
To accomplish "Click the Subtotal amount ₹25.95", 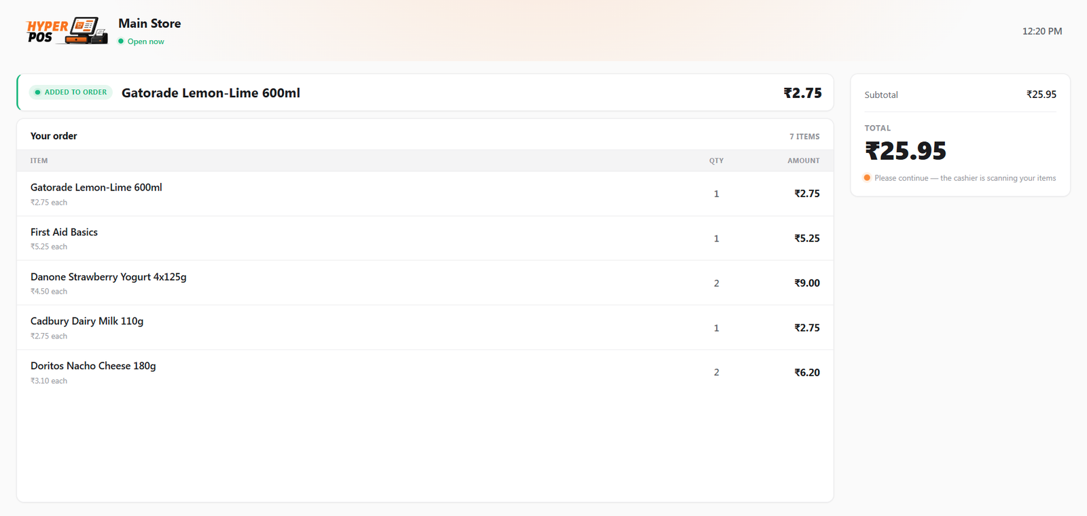I will pos(1041,94).
